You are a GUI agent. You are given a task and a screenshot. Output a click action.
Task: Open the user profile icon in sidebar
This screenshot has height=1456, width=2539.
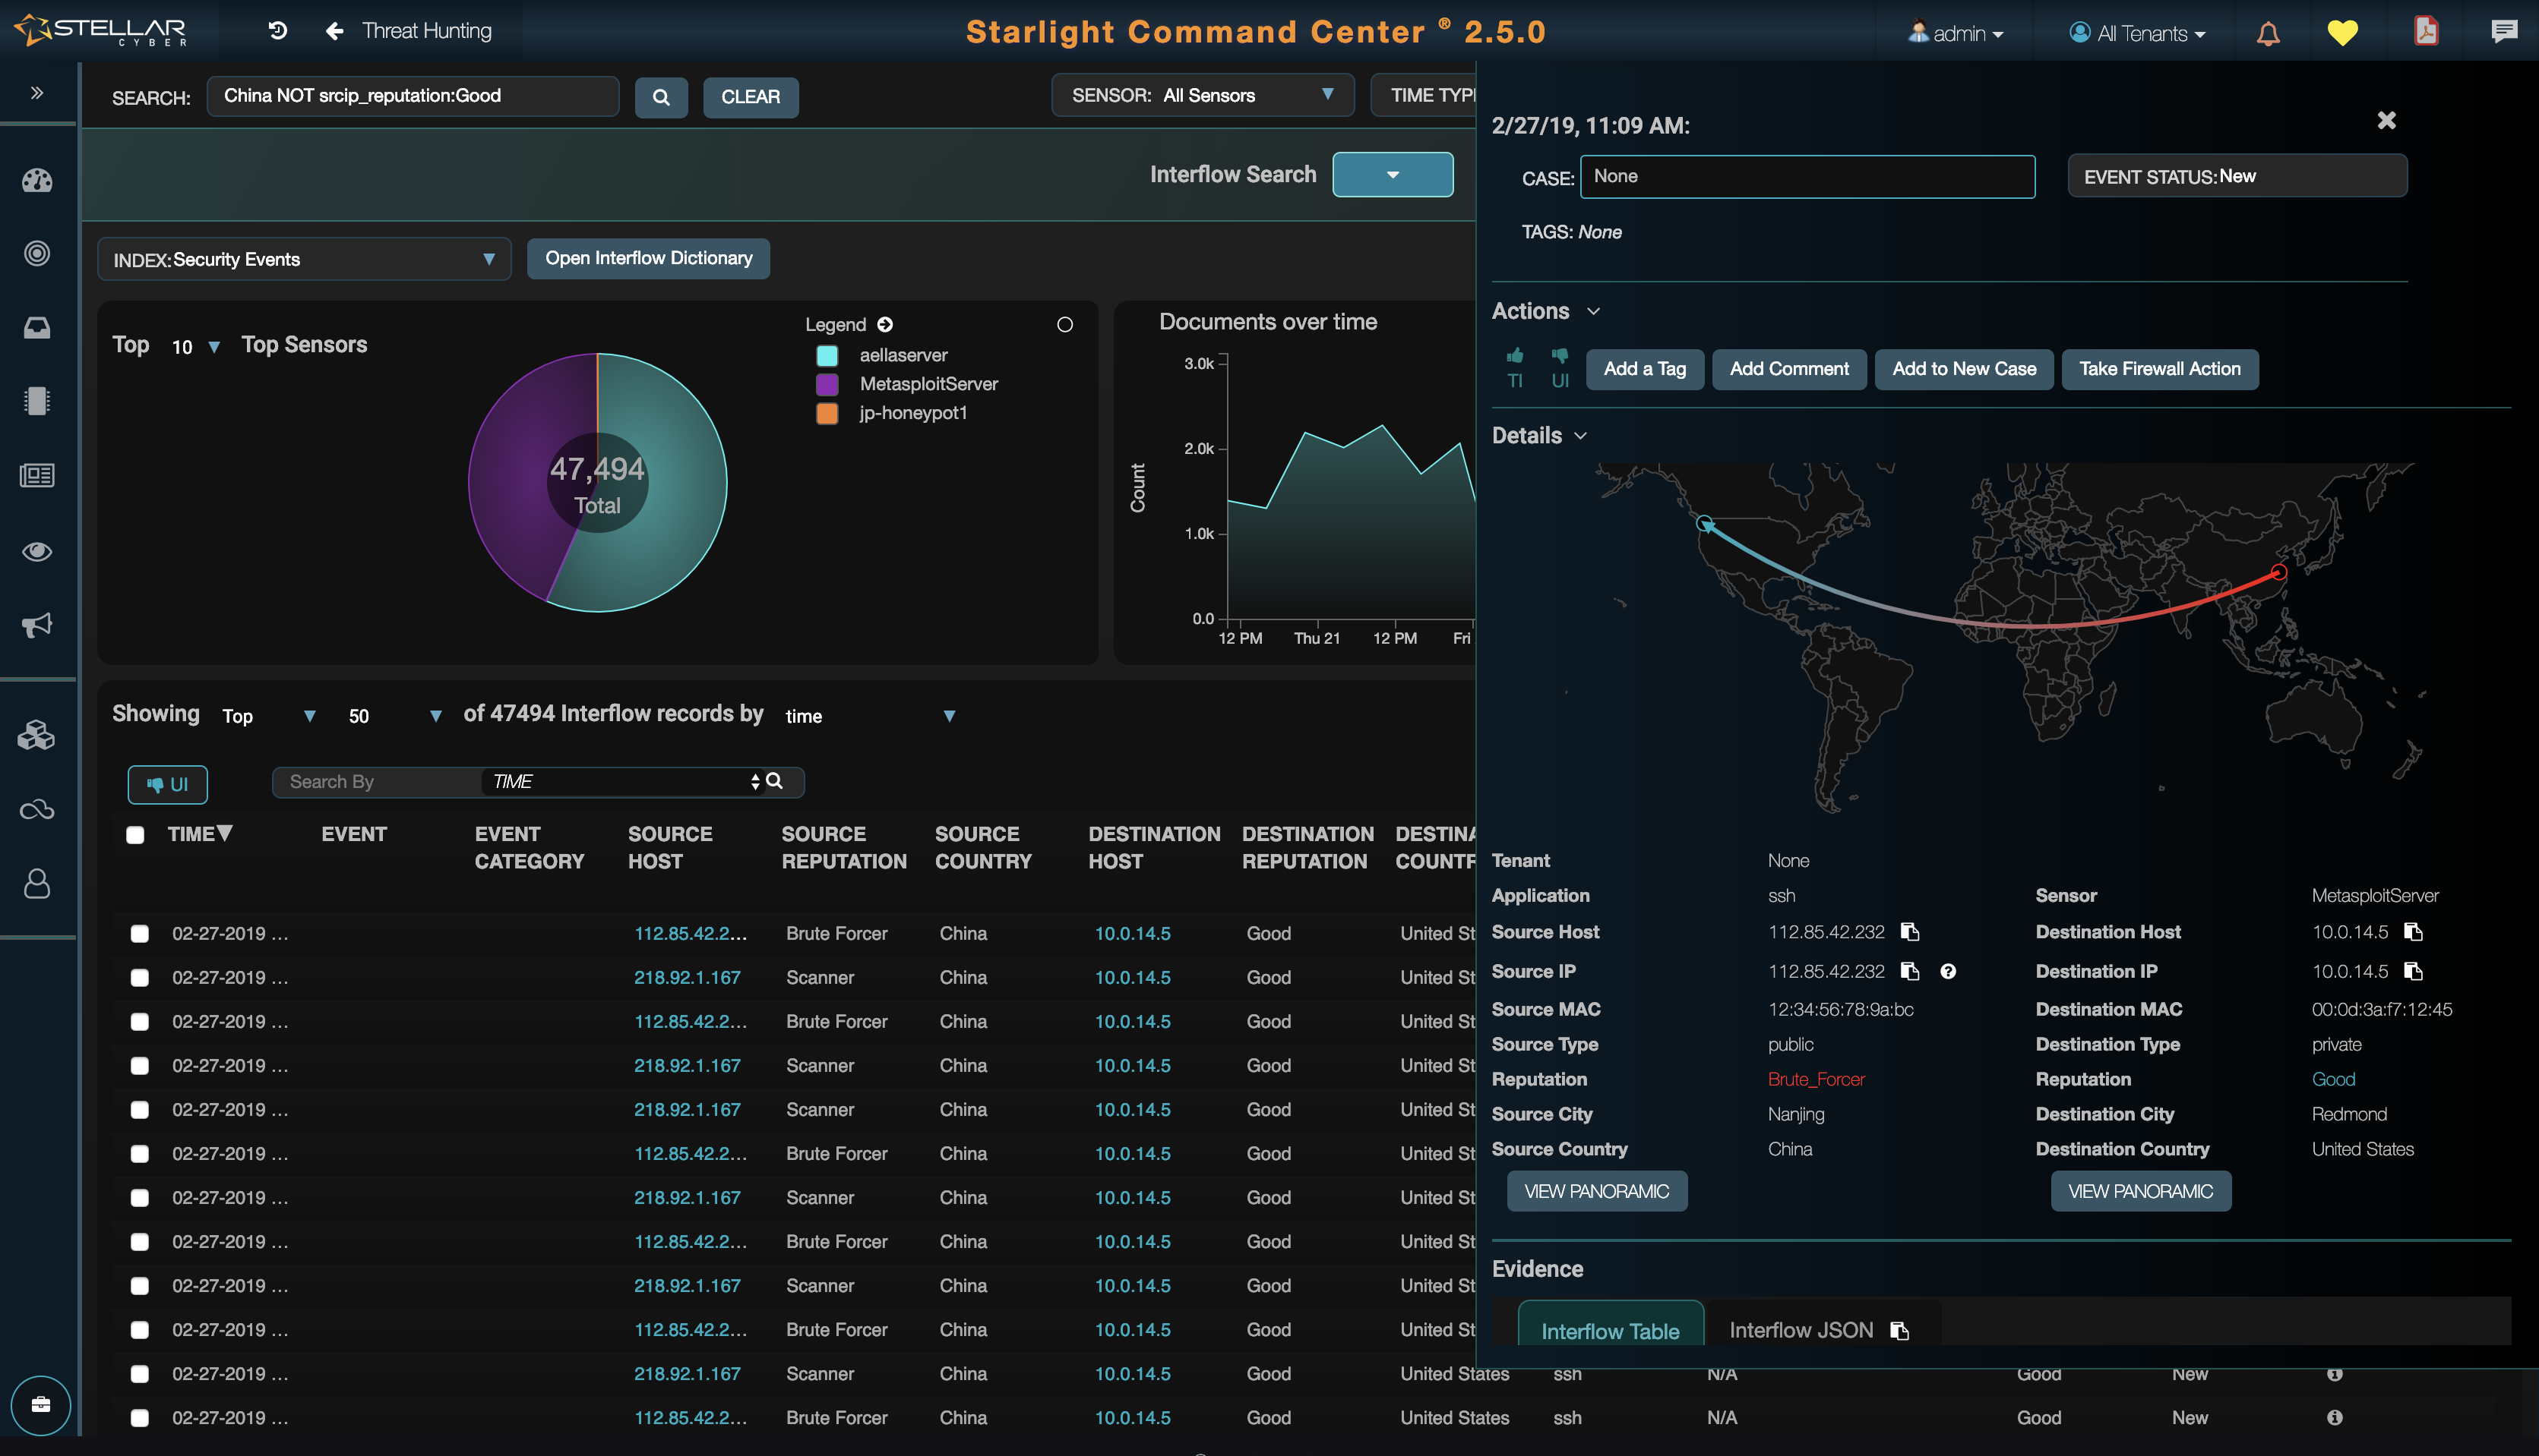(37, 883)
